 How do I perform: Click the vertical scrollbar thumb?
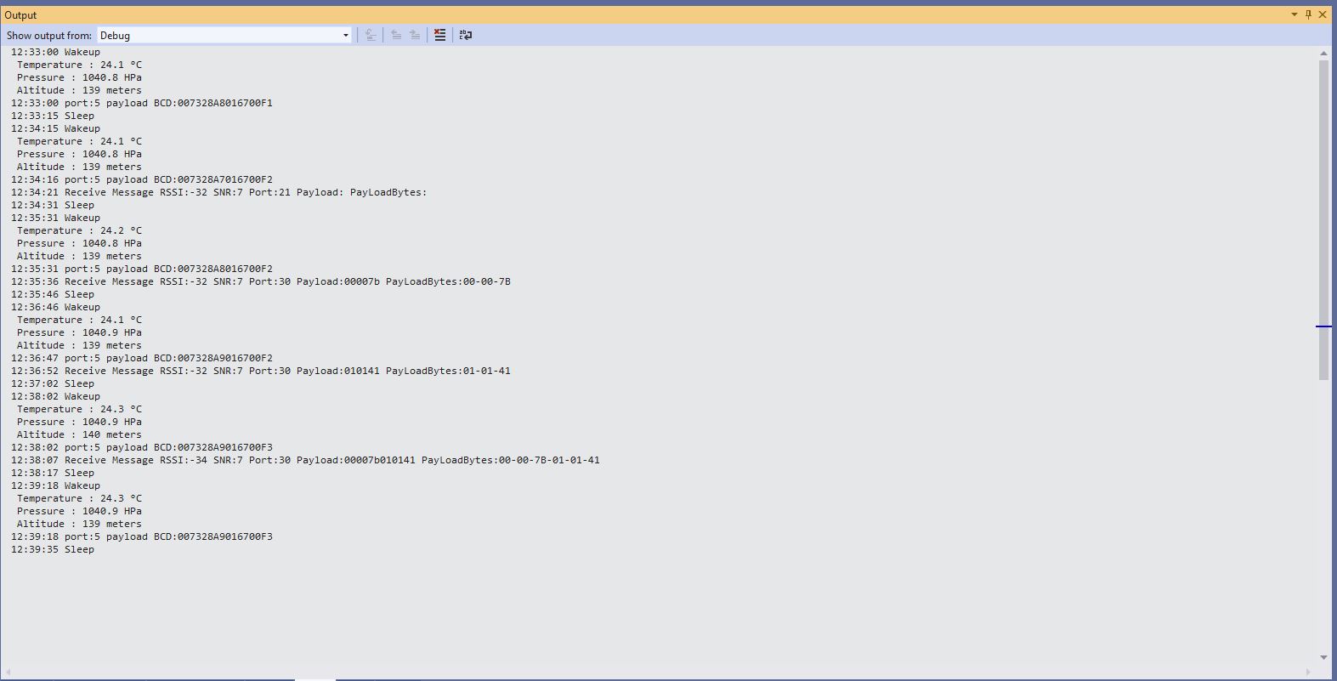pyautogui.click(x=1323, y=219)
